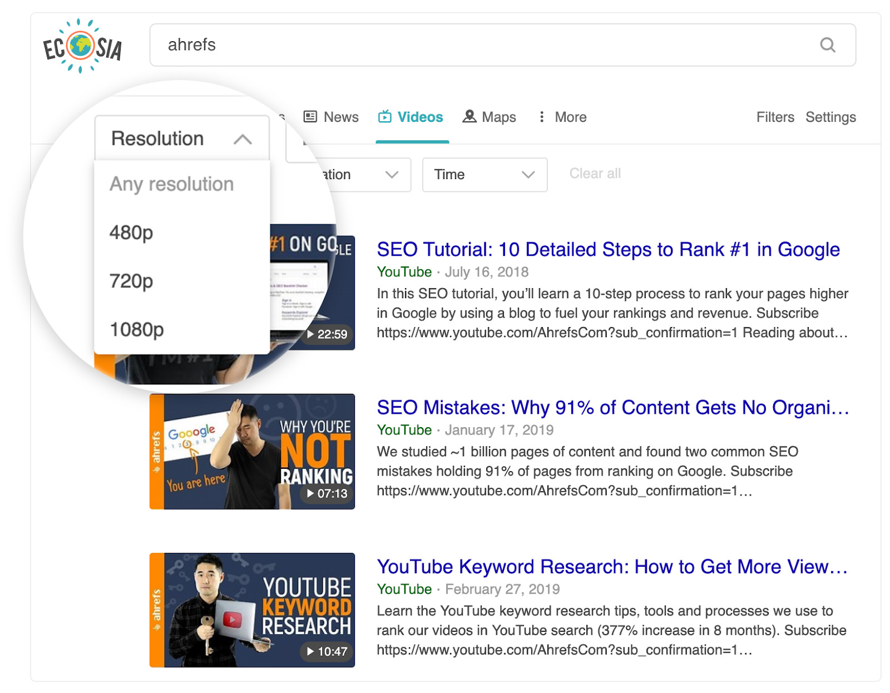
Task: Select 720p resolution
Action: coord(131,281)
